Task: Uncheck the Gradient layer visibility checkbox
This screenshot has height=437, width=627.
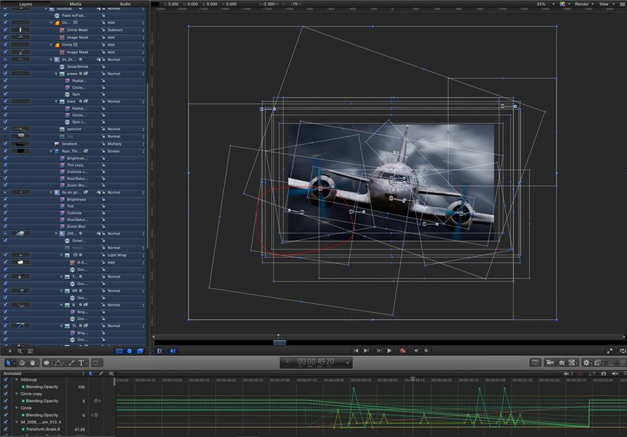Action: click(x=5, y=144)
